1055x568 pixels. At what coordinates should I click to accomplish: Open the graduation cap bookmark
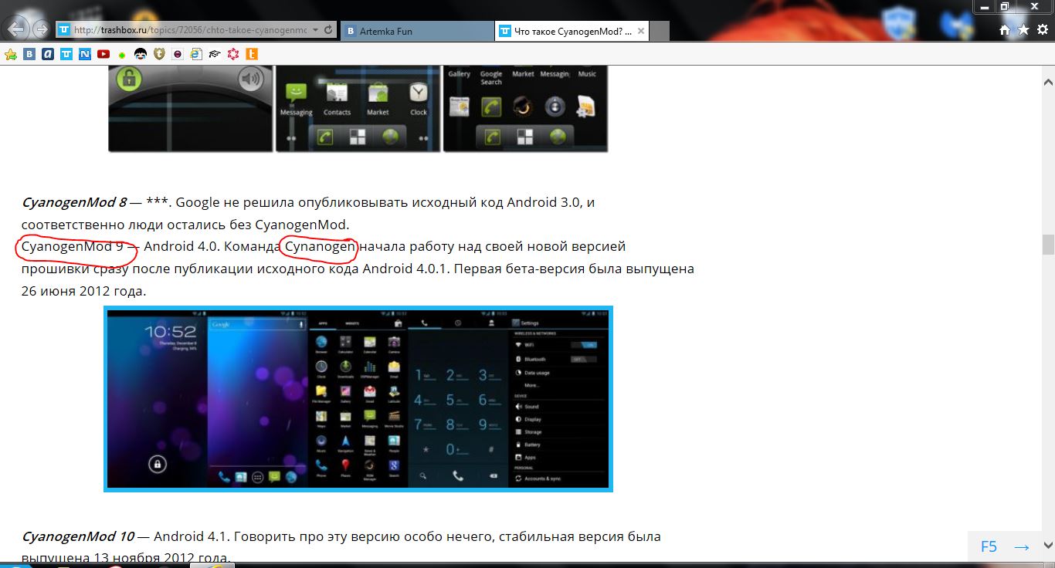click(x=215, y=54)
